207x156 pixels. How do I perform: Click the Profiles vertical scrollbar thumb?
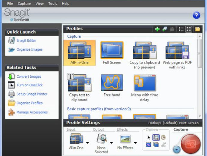(200, 53)
